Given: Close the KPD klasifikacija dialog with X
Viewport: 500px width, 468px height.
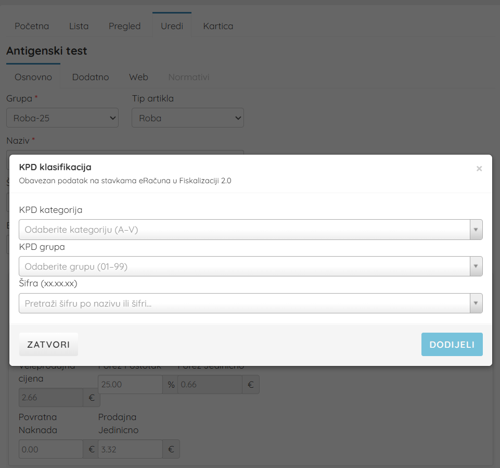Looking at the screenshot, I should 479,169.
